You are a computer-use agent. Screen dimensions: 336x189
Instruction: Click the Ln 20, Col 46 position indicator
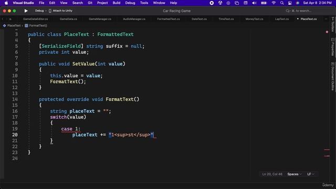(272, 174)
